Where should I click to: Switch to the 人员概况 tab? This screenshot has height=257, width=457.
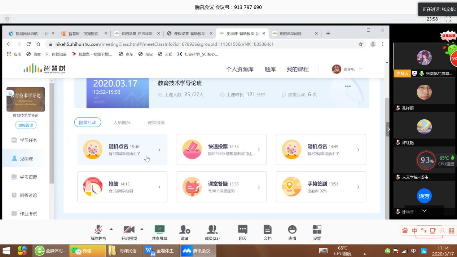click(x=122, y=123)
